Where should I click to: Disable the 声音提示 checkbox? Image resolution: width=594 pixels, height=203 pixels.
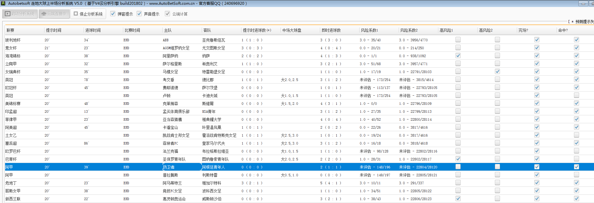click(x=139, y=14)
